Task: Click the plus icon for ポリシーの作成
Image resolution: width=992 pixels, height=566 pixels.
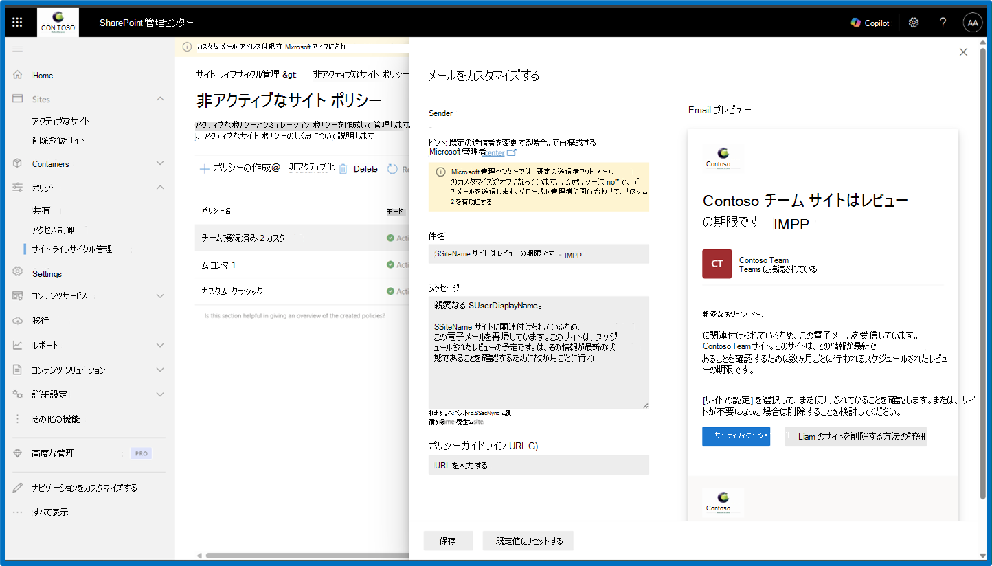Action: pos(204,169)
